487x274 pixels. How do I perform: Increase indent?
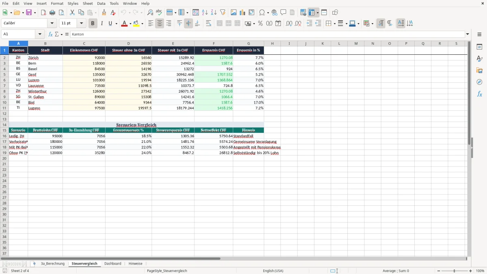[309, 24]
